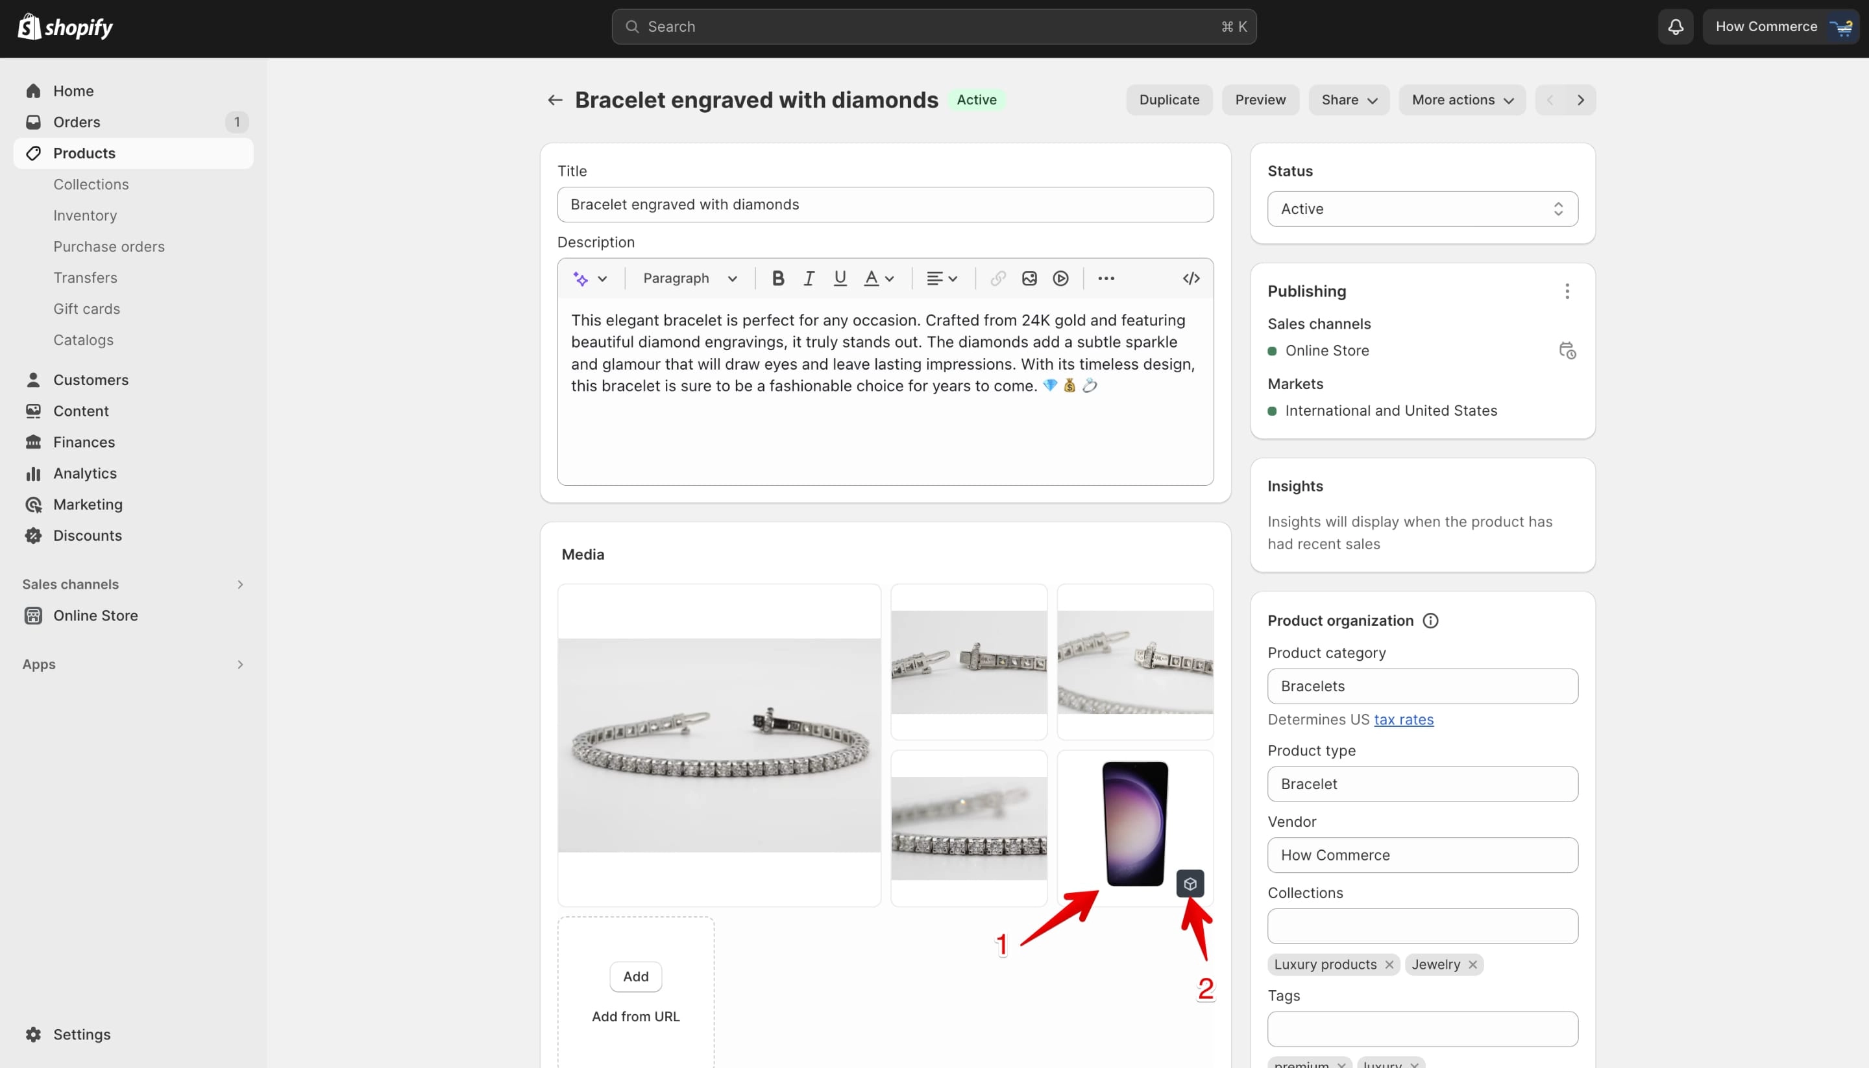Open Finances in sidebar

pyautogui.click(x=133, y=442)
